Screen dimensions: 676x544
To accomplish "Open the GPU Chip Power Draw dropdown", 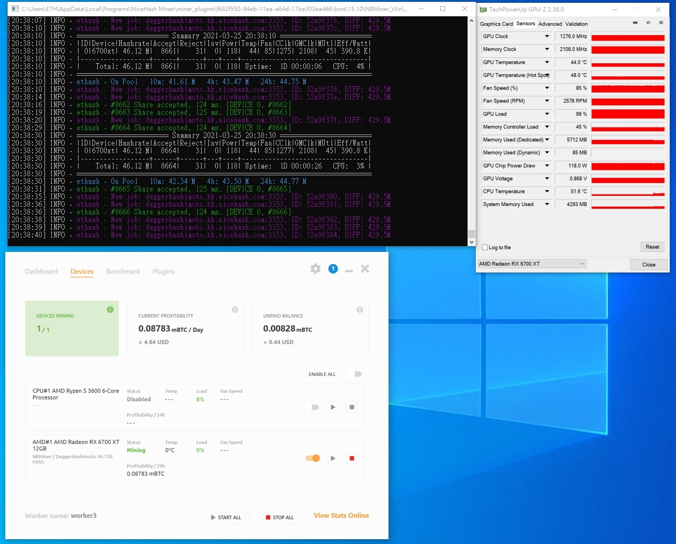I will [547, 166].
